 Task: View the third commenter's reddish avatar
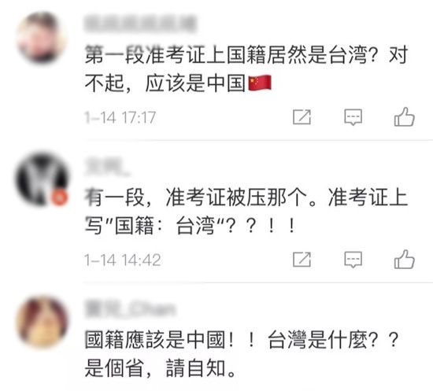[x=42, y=322]
